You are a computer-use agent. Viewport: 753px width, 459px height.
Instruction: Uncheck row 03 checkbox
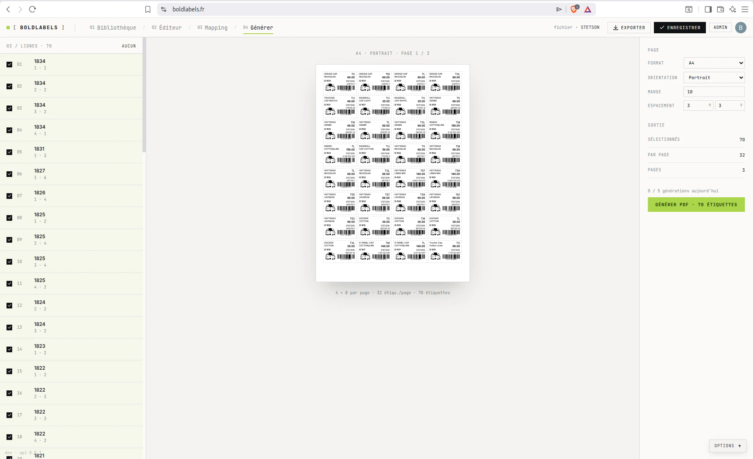click(x=9, y=108)
